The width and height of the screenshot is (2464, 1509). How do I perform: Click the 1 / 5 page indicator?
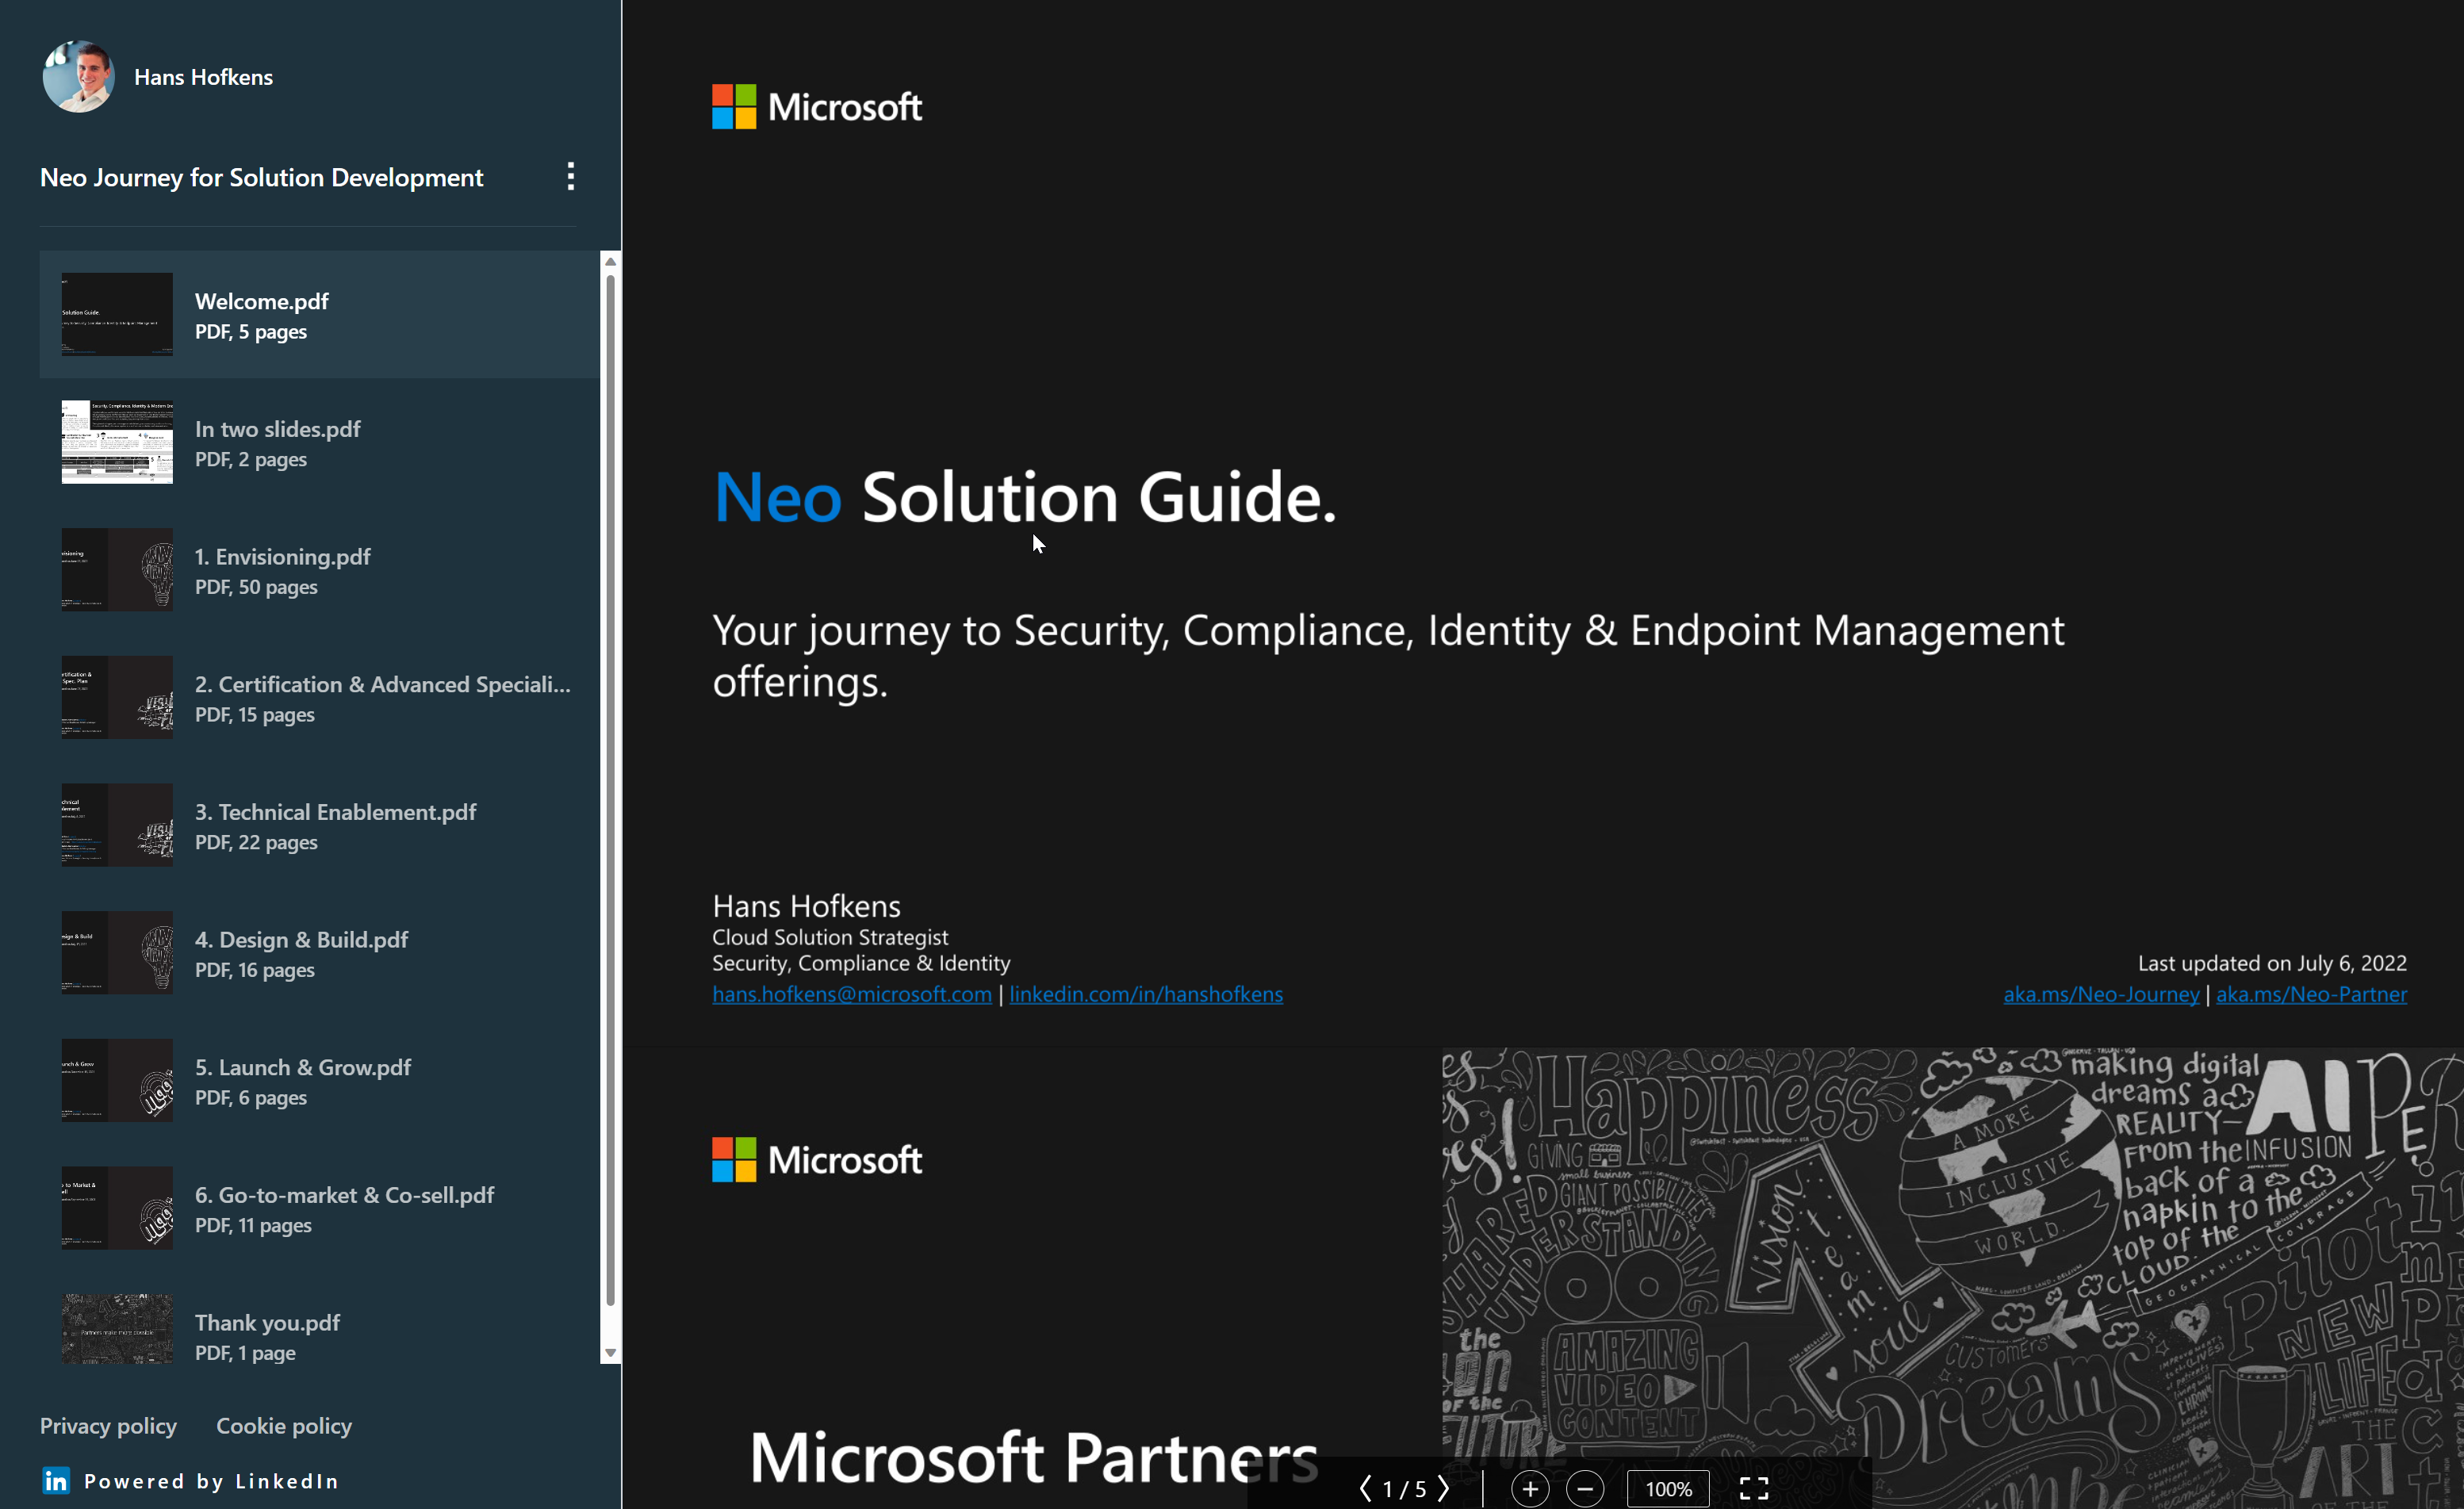(x=1404, y=1489)
